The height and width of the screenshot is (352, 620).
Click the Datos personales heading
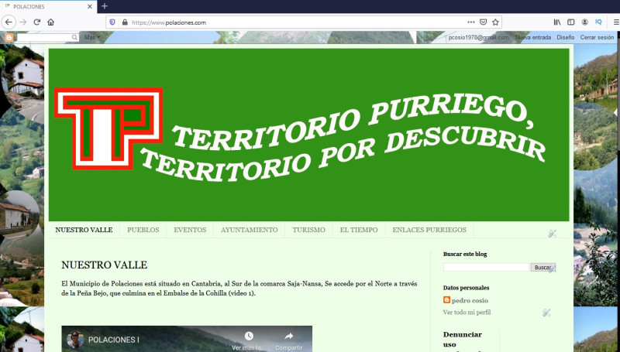(466, 288)
